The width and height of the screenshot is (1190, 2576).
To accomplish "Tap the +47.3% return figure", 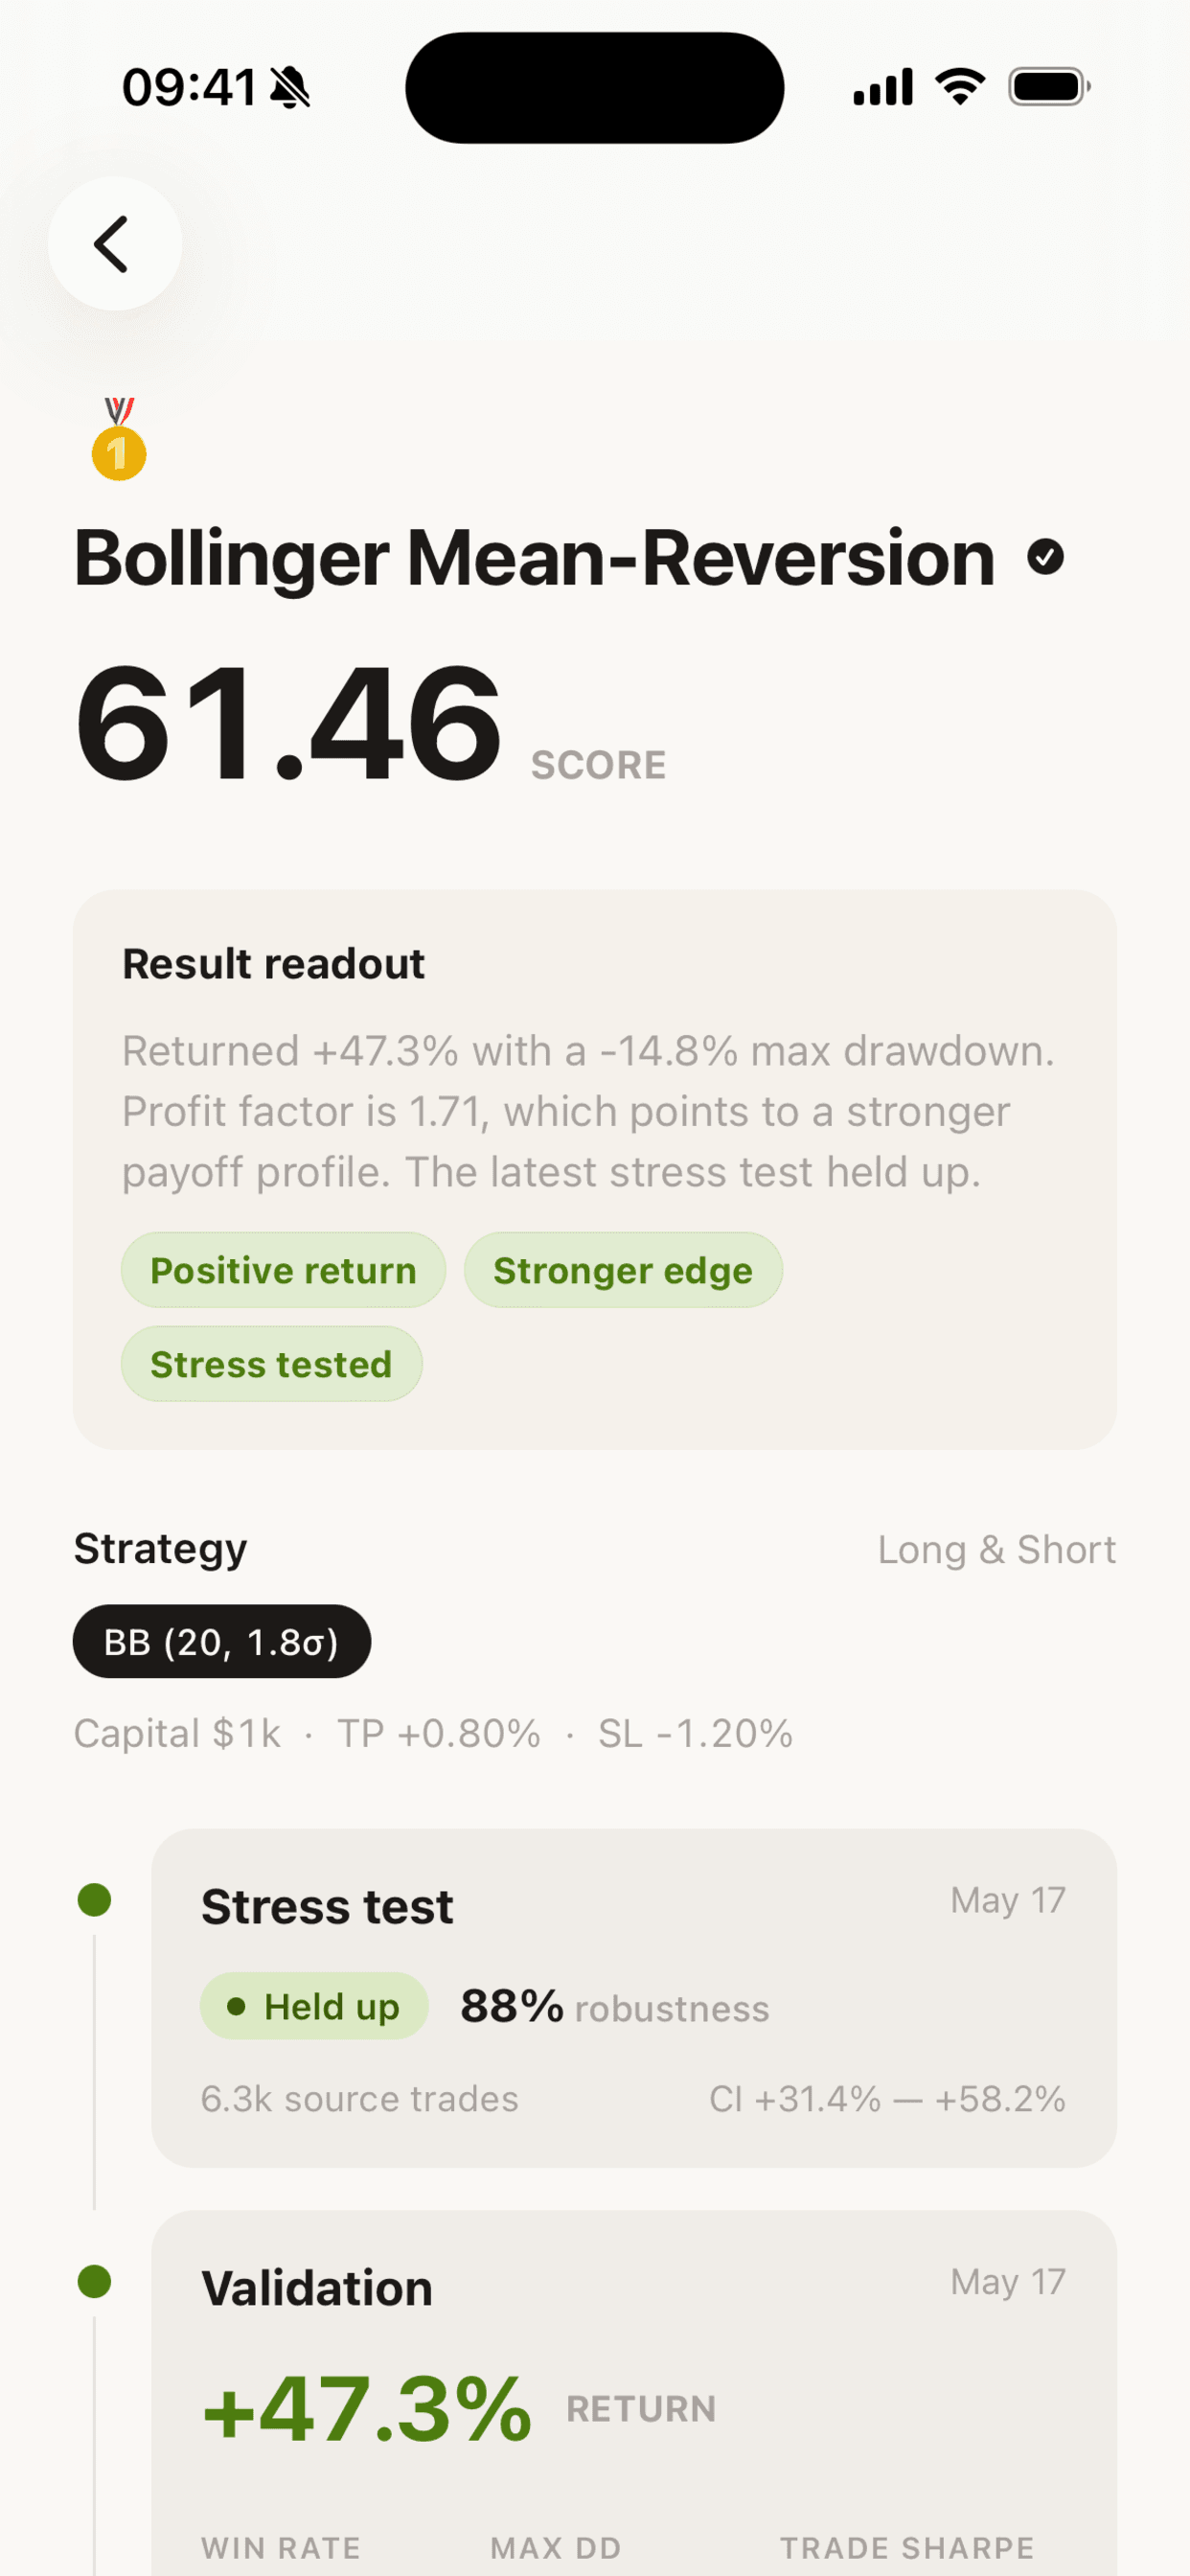I will pyautogui.click(x=367, y=2409).
